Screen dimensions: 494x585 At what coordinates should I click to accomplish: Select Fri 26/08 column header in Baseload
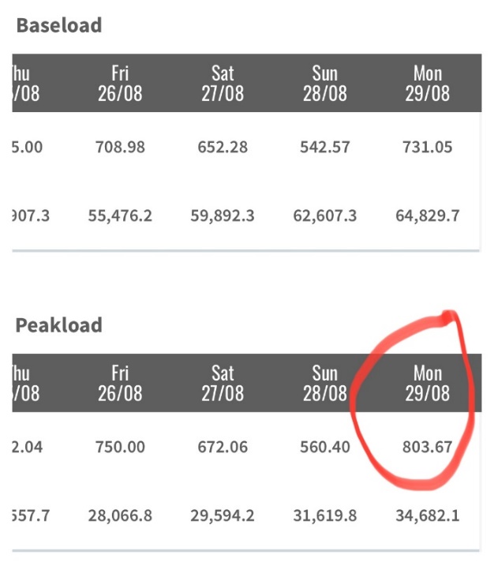pyautogui.click(x=120, y=83)
